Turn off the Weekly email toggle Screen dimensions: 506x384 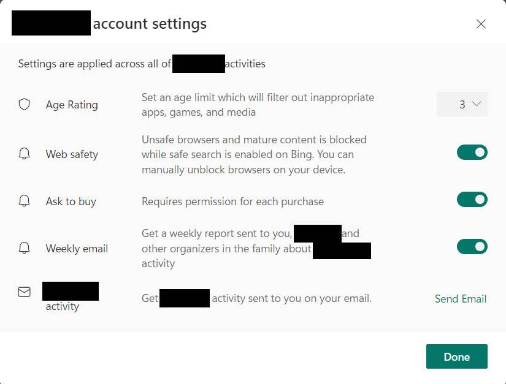point(472,246)
